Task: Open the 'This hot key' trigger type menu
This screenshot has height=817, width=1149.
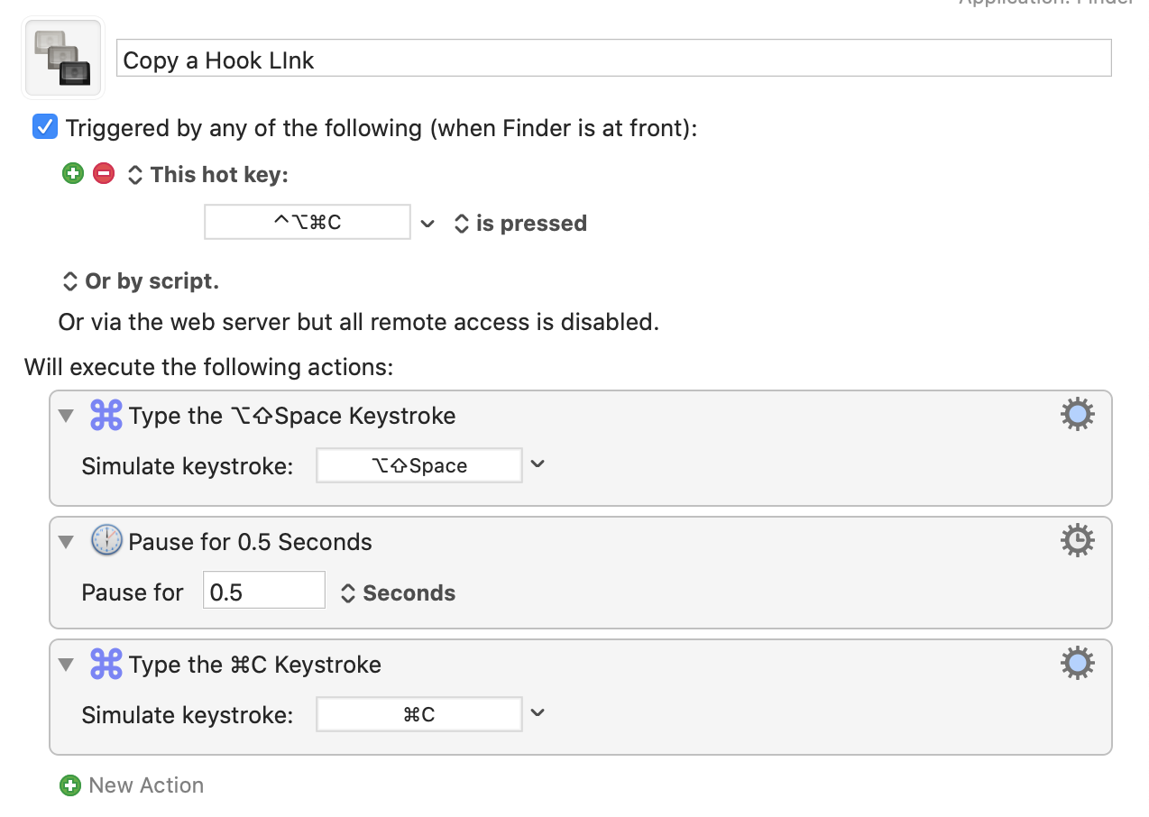Action: point(209,175)
